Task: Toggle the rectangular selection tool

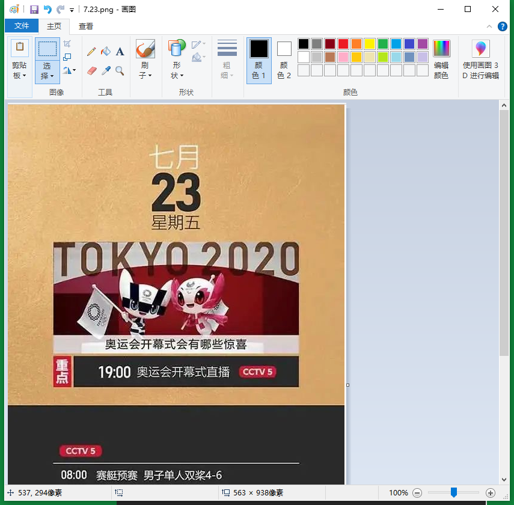Action: [47, 49]
